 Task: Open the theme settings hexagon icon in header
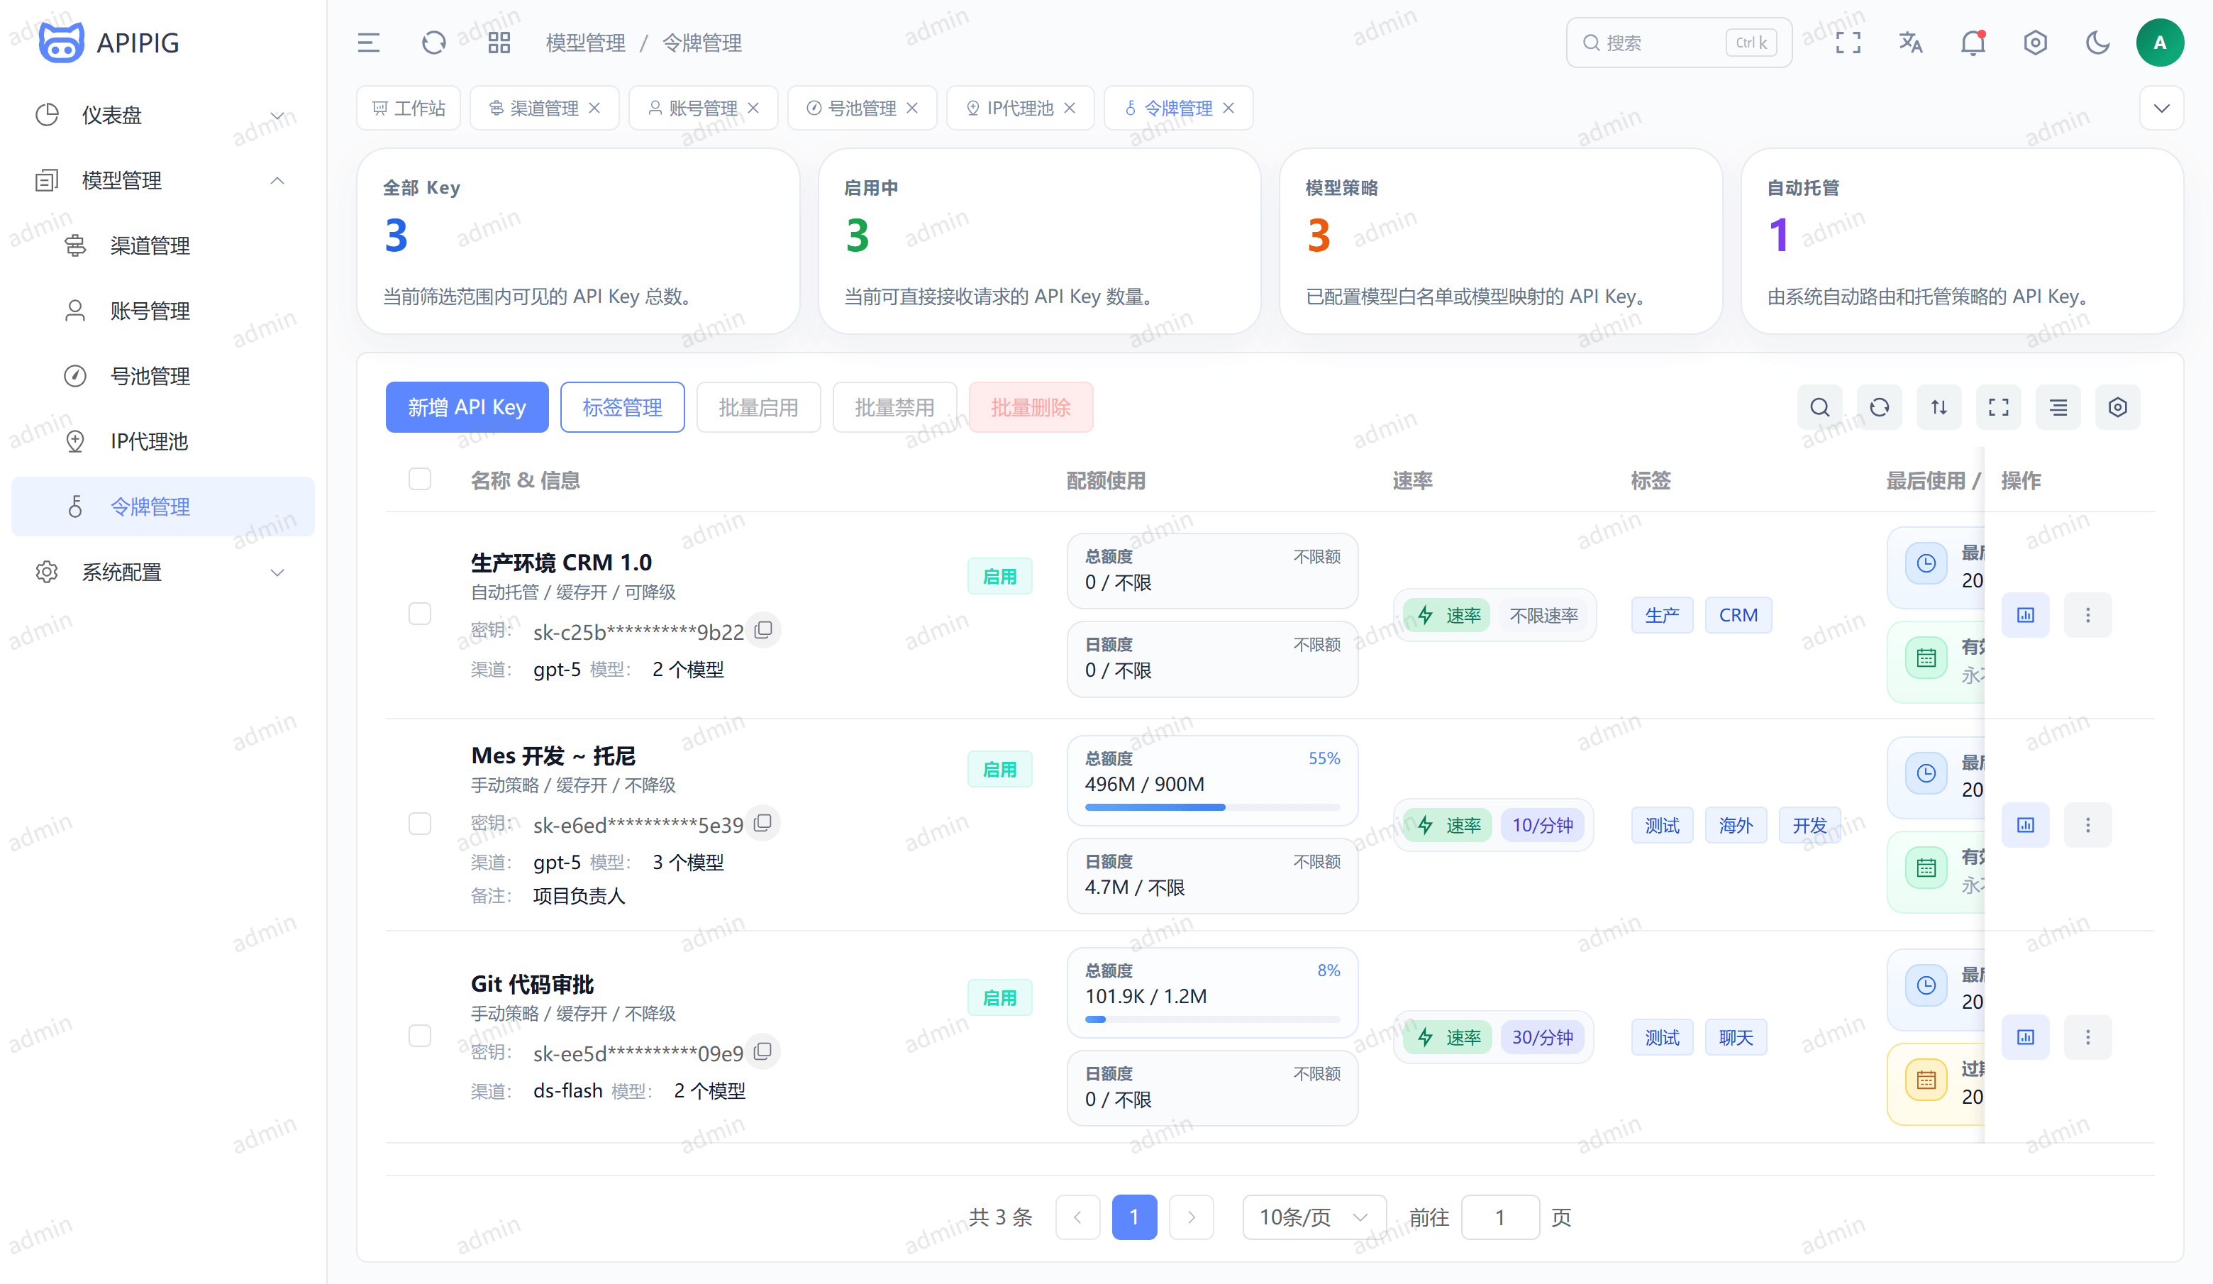click(2036, 42)
